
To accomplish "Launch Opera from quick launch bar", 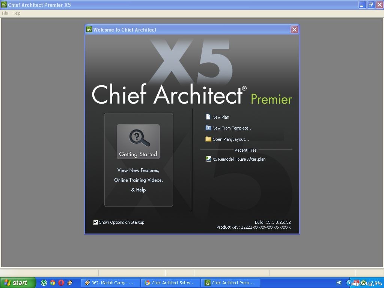I will point(61,283).
